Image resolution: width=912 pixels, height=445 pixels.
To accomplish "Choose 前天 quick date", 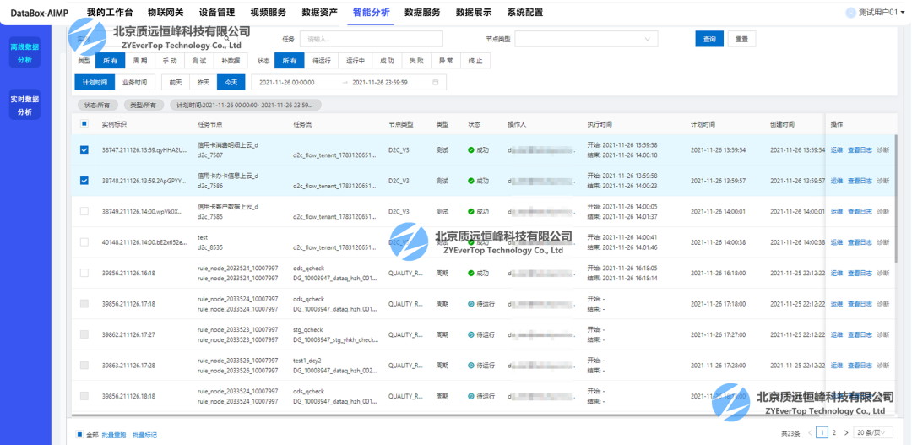I will (176, 83).
